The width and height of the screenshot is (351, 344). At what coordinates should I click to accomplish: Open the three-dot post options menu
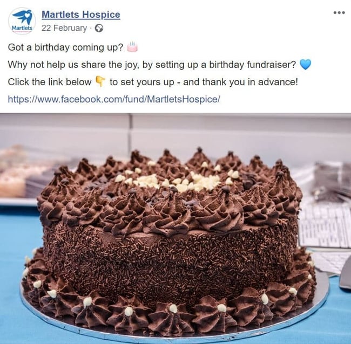(339, 12)
